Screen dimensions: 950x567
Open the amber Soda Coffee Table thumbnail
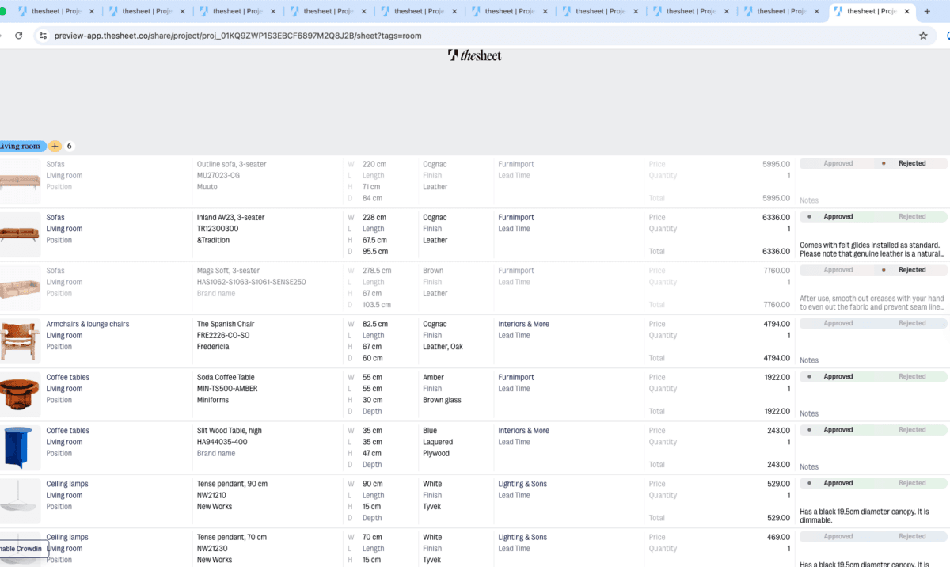point(20,394)
